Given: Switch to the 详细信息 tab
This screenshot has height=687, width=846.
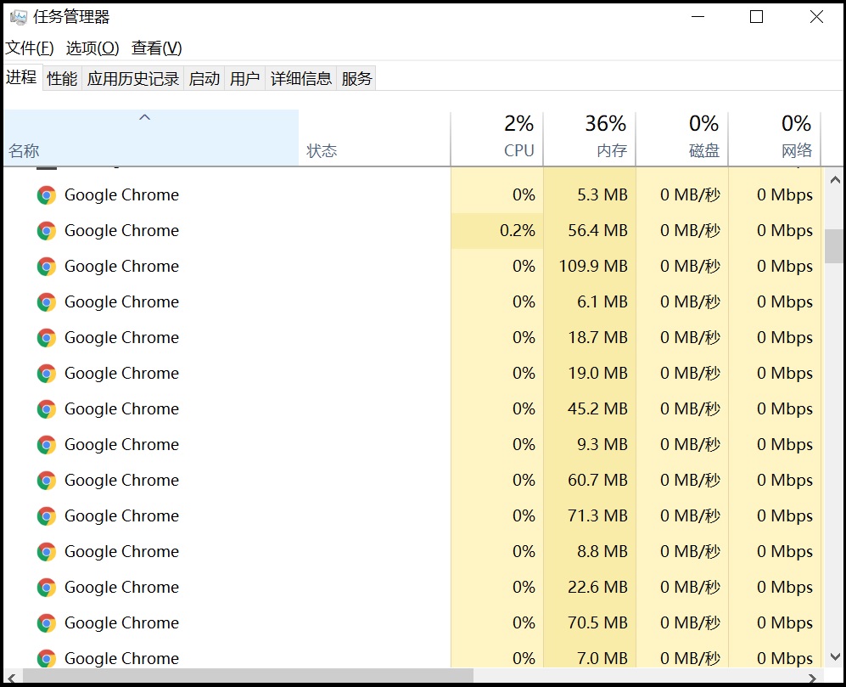Looking at the screenshot, I should (301, 79).
